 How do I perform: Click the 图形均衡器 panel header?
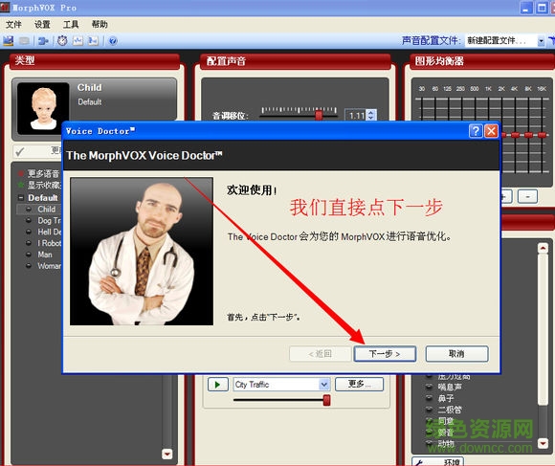482,61
